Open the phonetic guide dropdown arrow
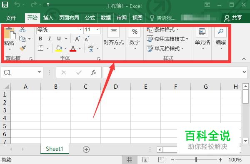 click(98, 48)
